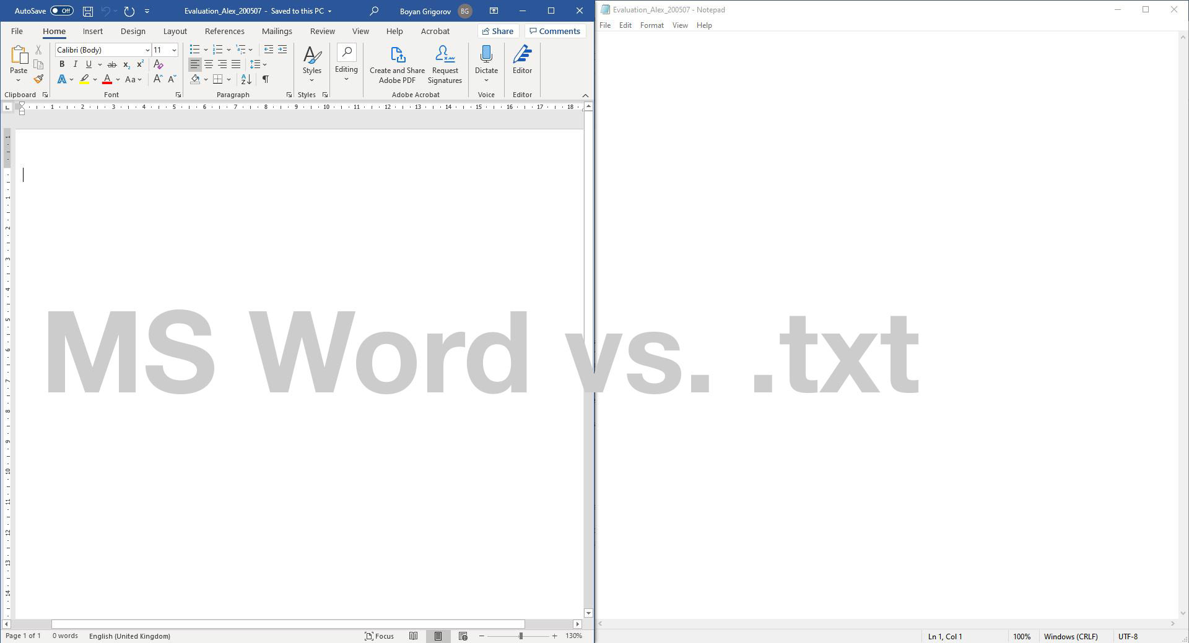
Task: Toggle Underline formatting
Action: click(x=89, y=64)
